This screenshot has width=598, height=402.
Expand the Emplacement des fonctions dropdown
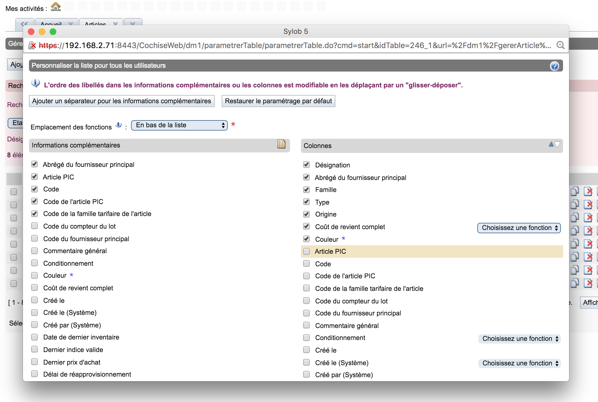[180, 125]
